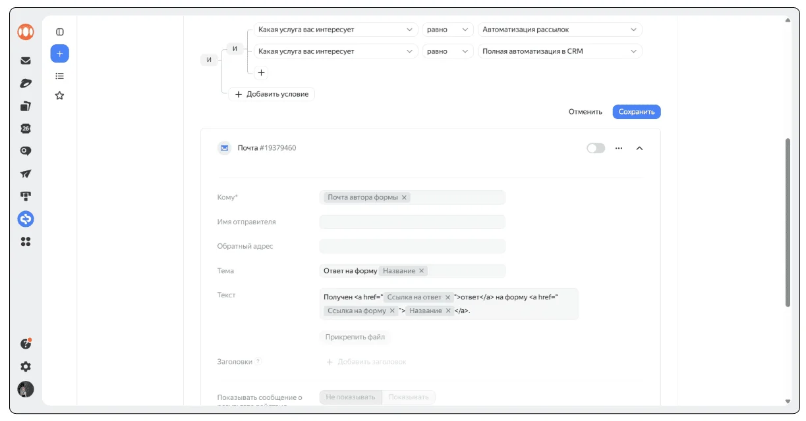Create a new form with the blue plus
This screenshot has width=806, height=421.
59,53
